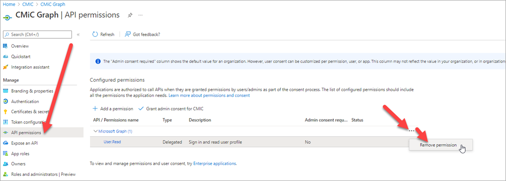Open Learn more about permissions and consent
The width and height of the screenshot is (506, 181).
tap(209, 96)
